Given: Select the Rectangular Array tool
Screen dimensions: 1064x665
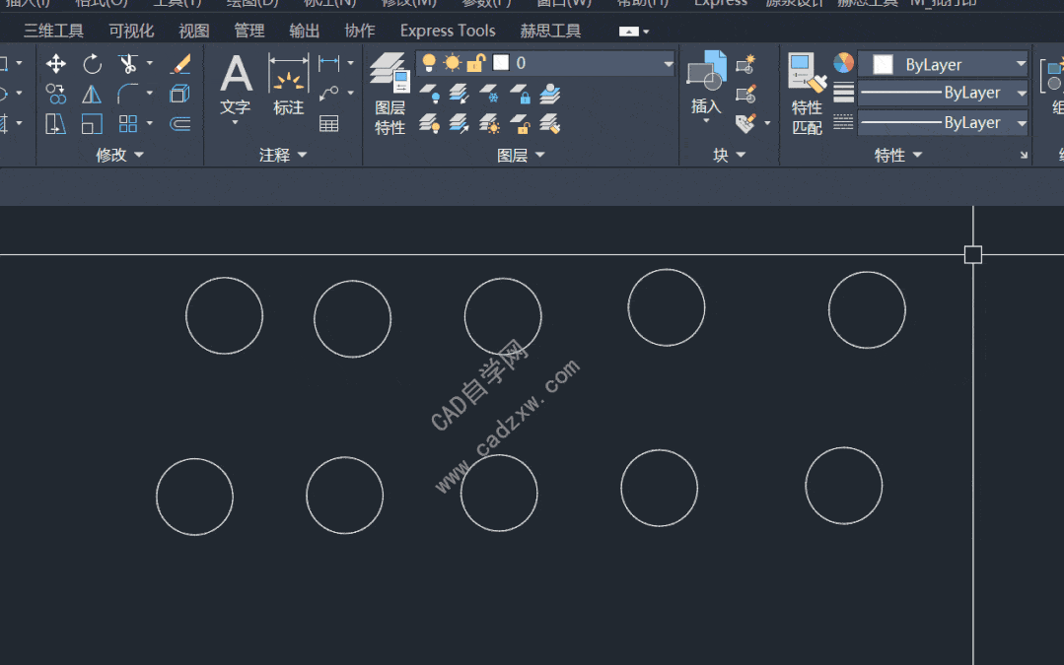Looking at the screenshot, I should pos(127,124).
